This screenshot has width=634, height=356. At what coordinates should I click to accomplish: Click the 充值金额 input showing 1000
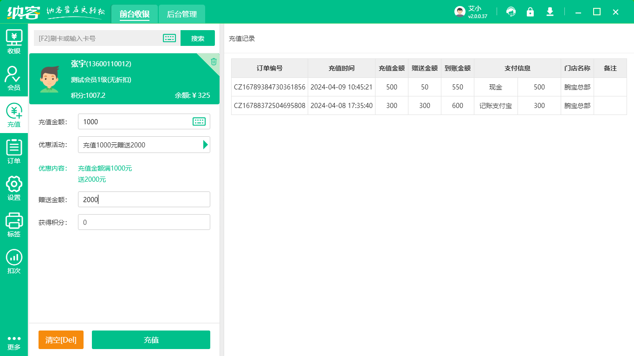[x=144, y=121]
